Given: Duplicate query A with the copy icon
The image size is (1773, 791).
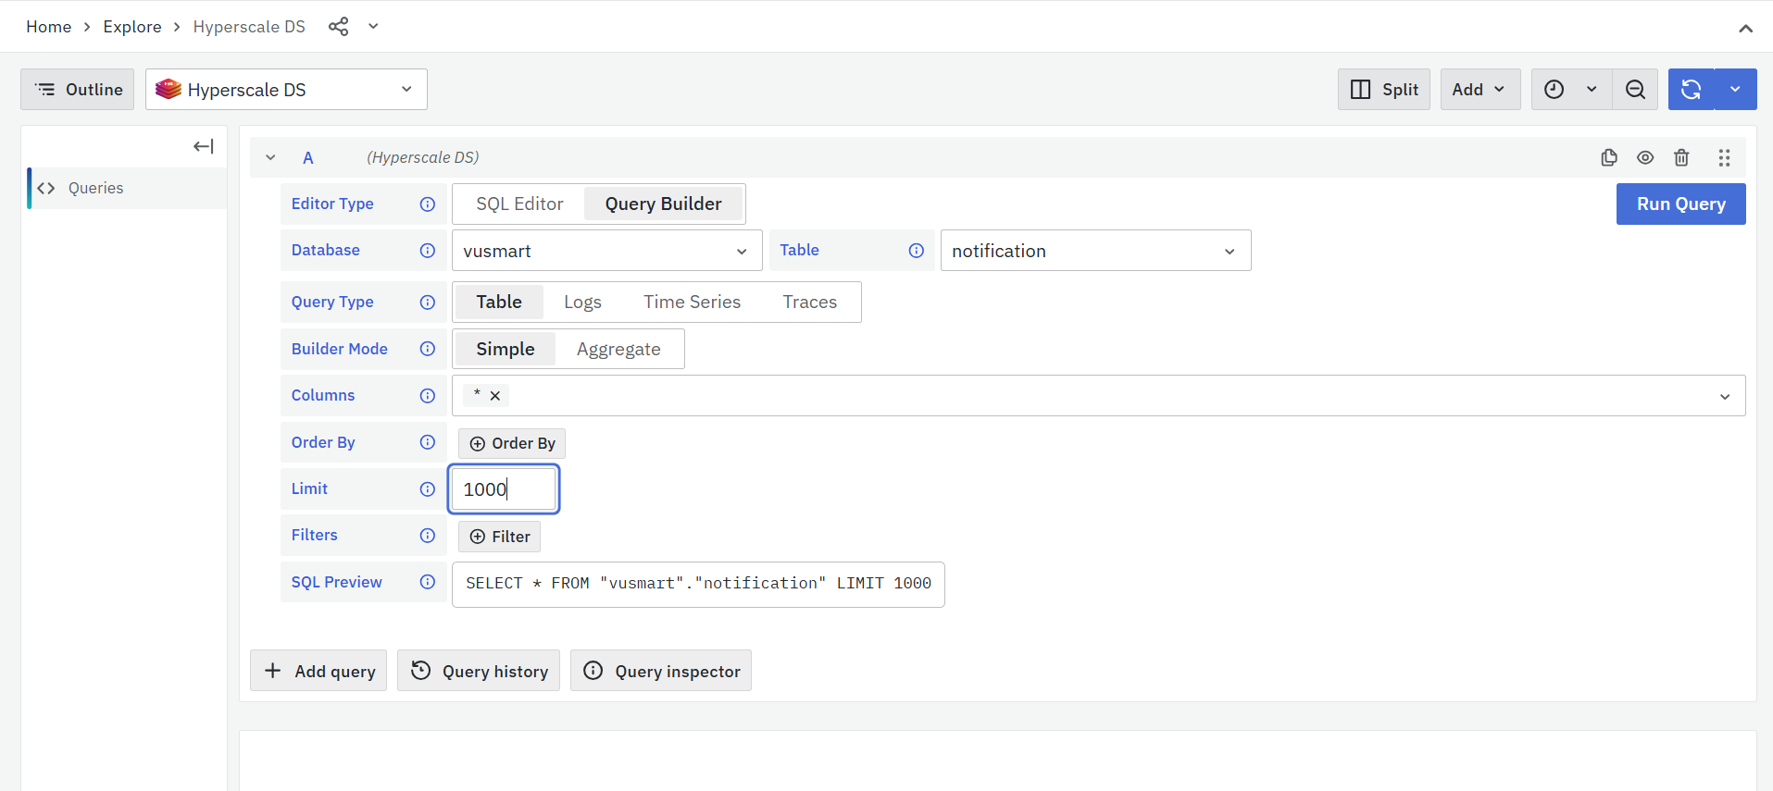Looking at the screenshot, I should 1609,157.
